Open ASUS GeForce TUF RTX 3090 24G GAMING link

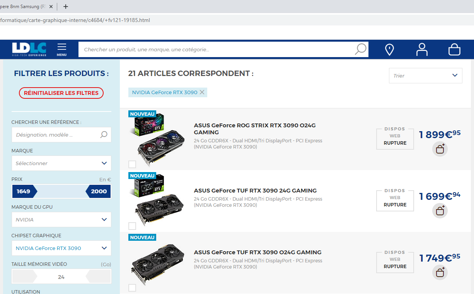pyautogui.click(x=255, y=191)
